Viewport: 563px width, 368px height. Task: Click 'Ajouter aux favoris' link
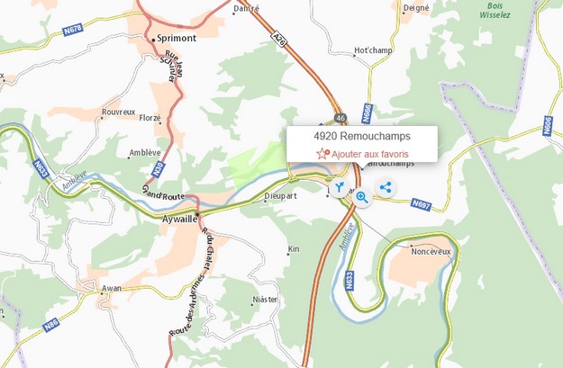[370, 154]
